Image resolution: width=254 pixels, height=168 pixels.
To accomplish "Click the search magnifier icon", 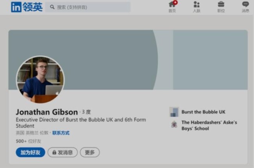I will [x=52, y=7].
